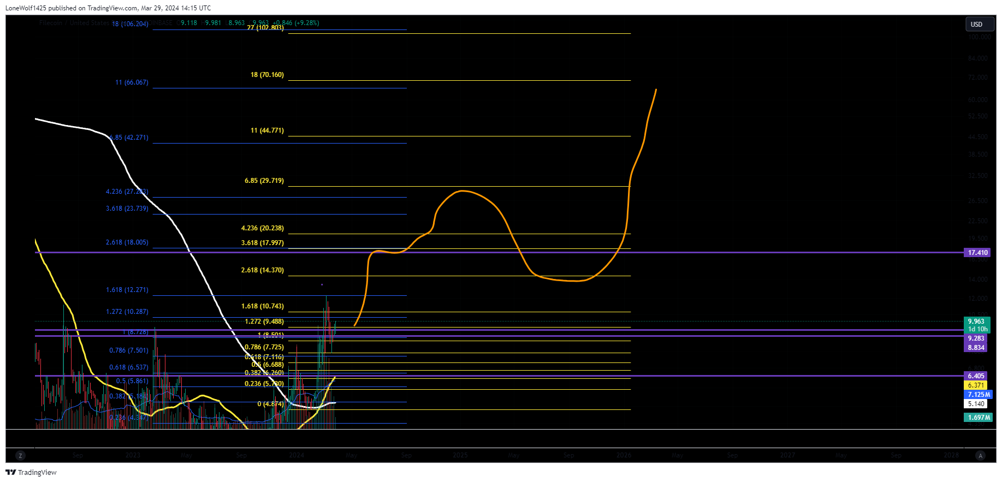Toggle the A auto-scale button on the price axis
This screenshot has height=482, width=1002.
(981, 455)
